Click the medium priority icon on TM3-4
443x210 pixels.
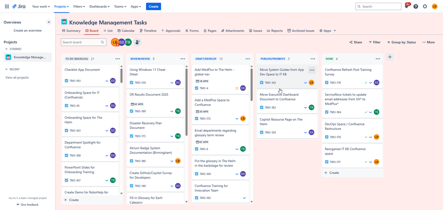(237, 88)
